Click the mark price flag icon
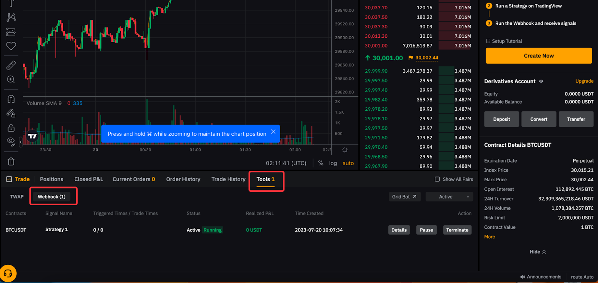 click(x=411, y=58)
